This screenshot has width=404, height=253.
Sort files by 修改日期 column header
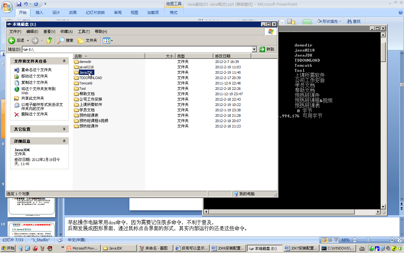232,56
